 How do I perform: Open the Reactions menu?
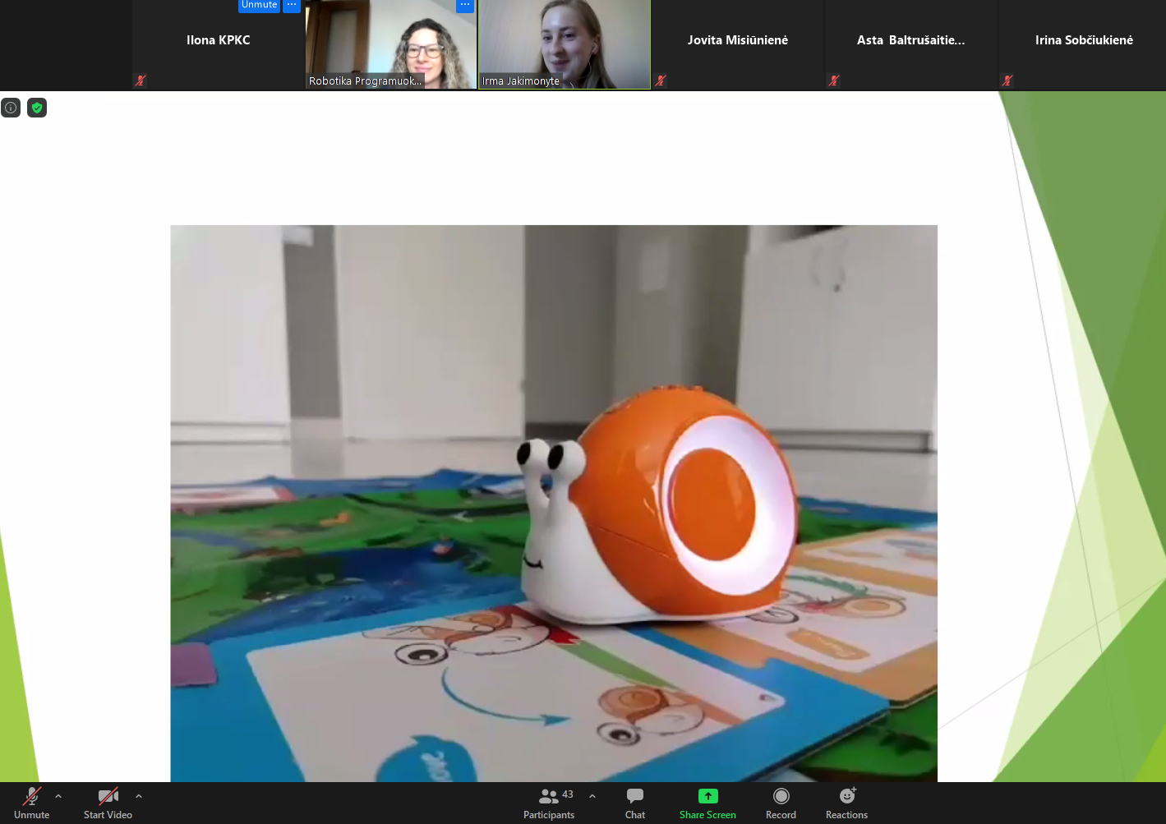click(x=846, y=803)
